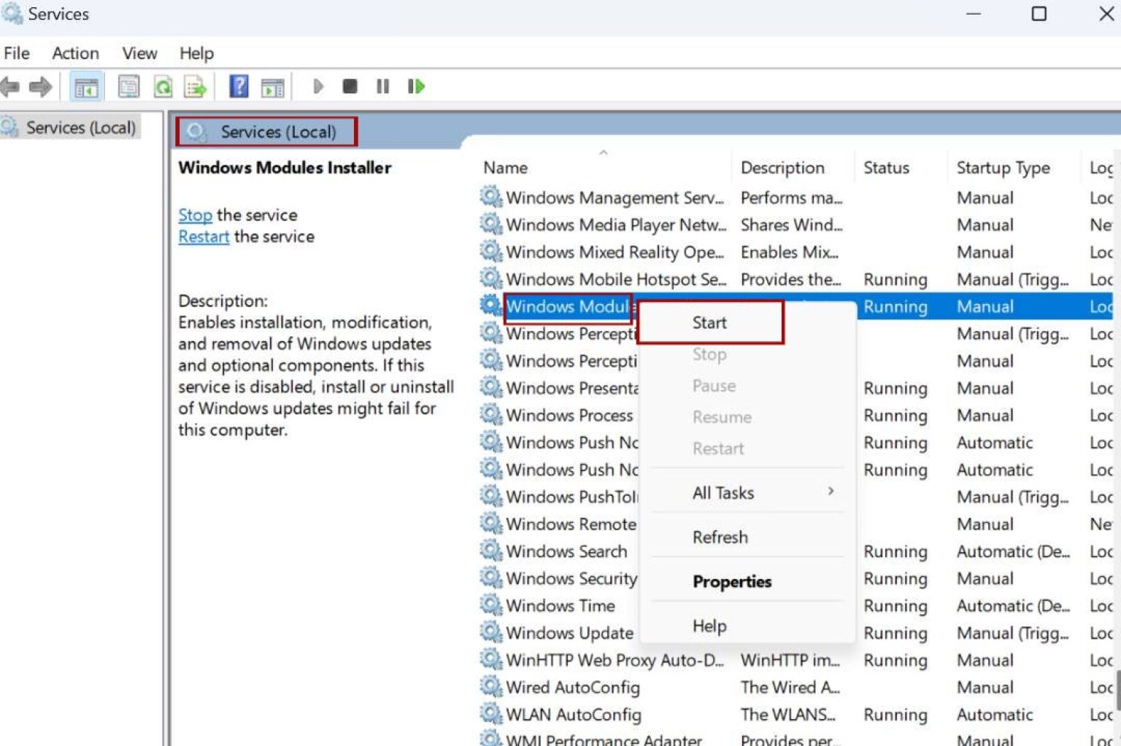This screenshot has width=1121, height=746.
Task: Click the back navigation arrow
Action: point(9,86)
